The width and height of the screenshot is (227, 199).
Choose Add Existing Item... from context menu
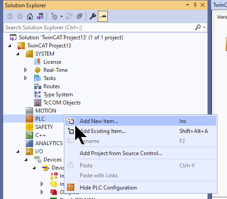tap(140, 131)
